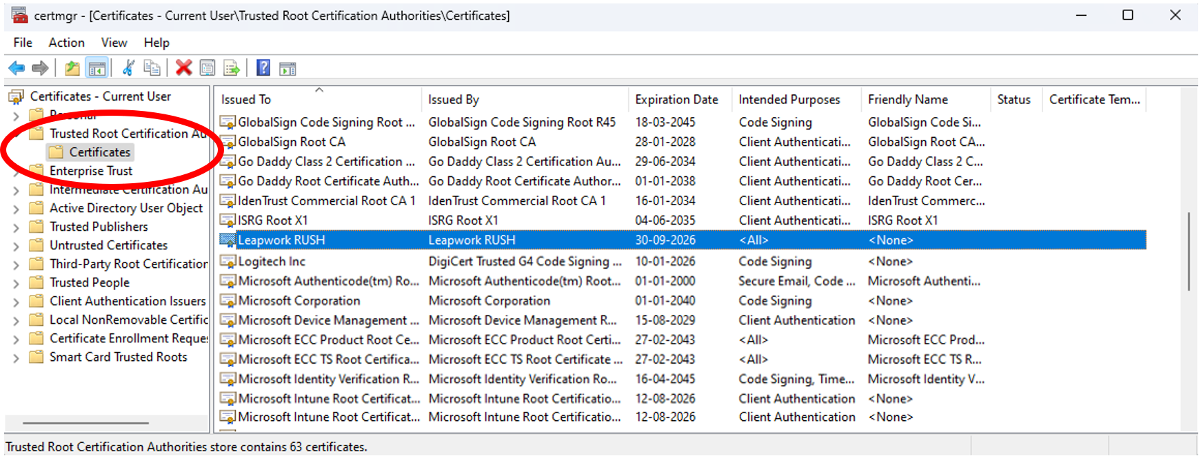Image resolution: width=1201 pixels, height=456 pixels.
Task: Expand the Trusted Publishers tree node
Action: click(16, 227)
